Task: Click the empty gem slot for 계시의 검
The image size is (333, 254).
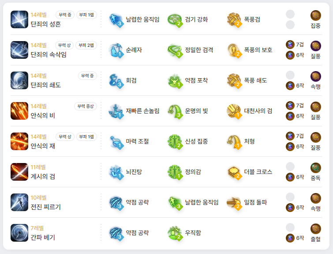Action: point(290,167)
